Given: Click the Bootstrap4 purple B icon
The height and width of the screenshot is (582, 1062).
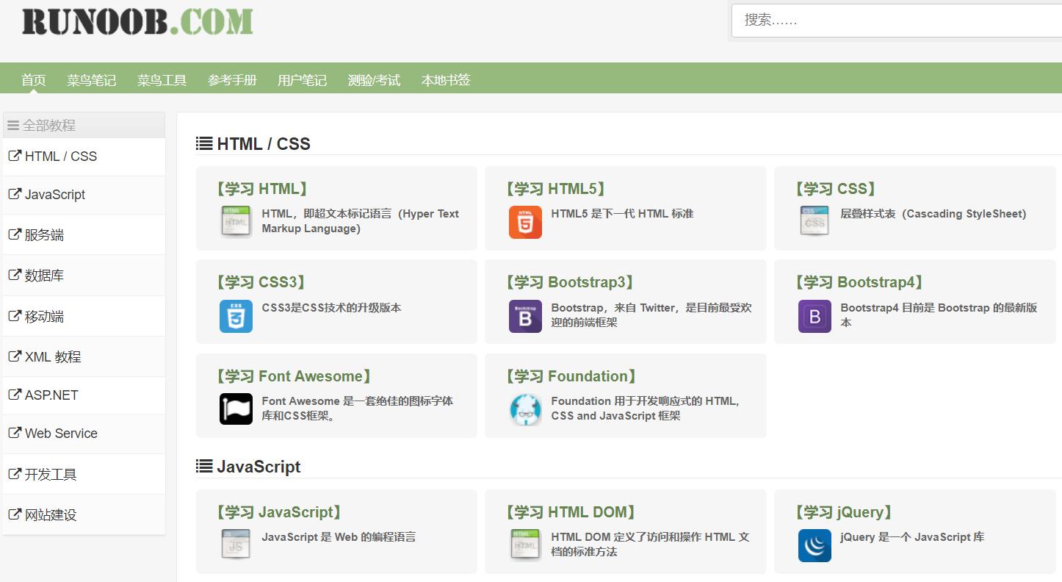Looking at the screenshot, I should pos(814,316).
